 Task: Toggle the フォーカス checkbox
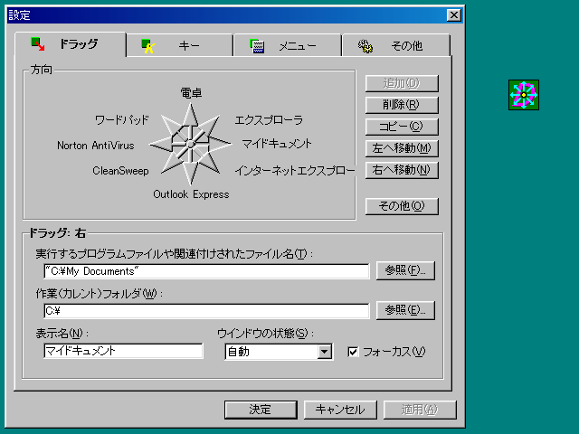pos(353,352)
